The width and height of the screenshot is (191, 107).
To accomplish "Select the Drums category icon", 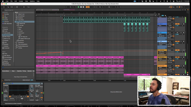I will (x=3, y=31).
